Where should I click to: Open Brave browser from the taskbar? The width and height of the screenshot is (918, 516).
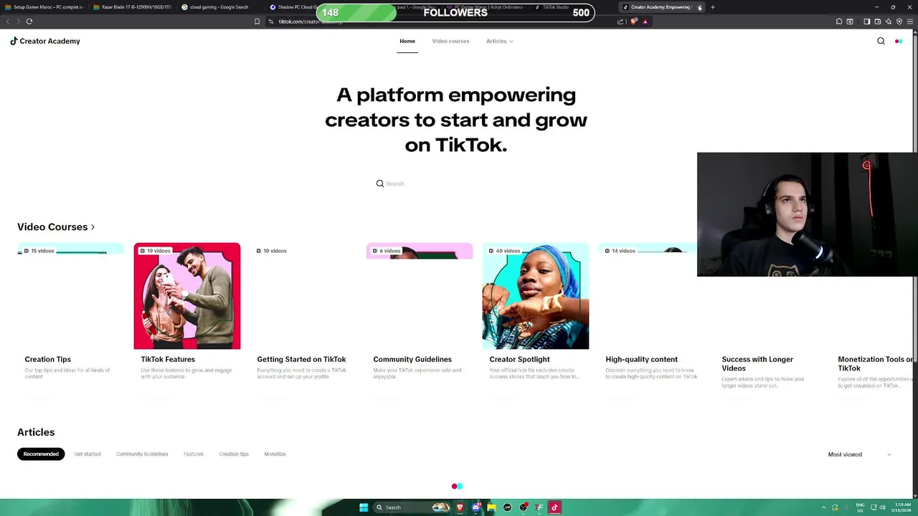[460, 507]
